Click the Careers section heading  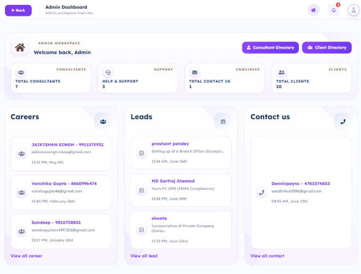click(x=25, y=116)
